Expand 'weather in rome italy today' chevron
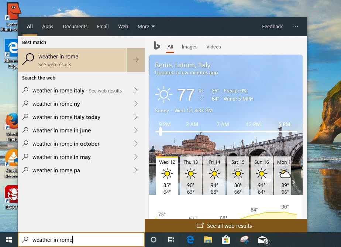 [136, 117]
